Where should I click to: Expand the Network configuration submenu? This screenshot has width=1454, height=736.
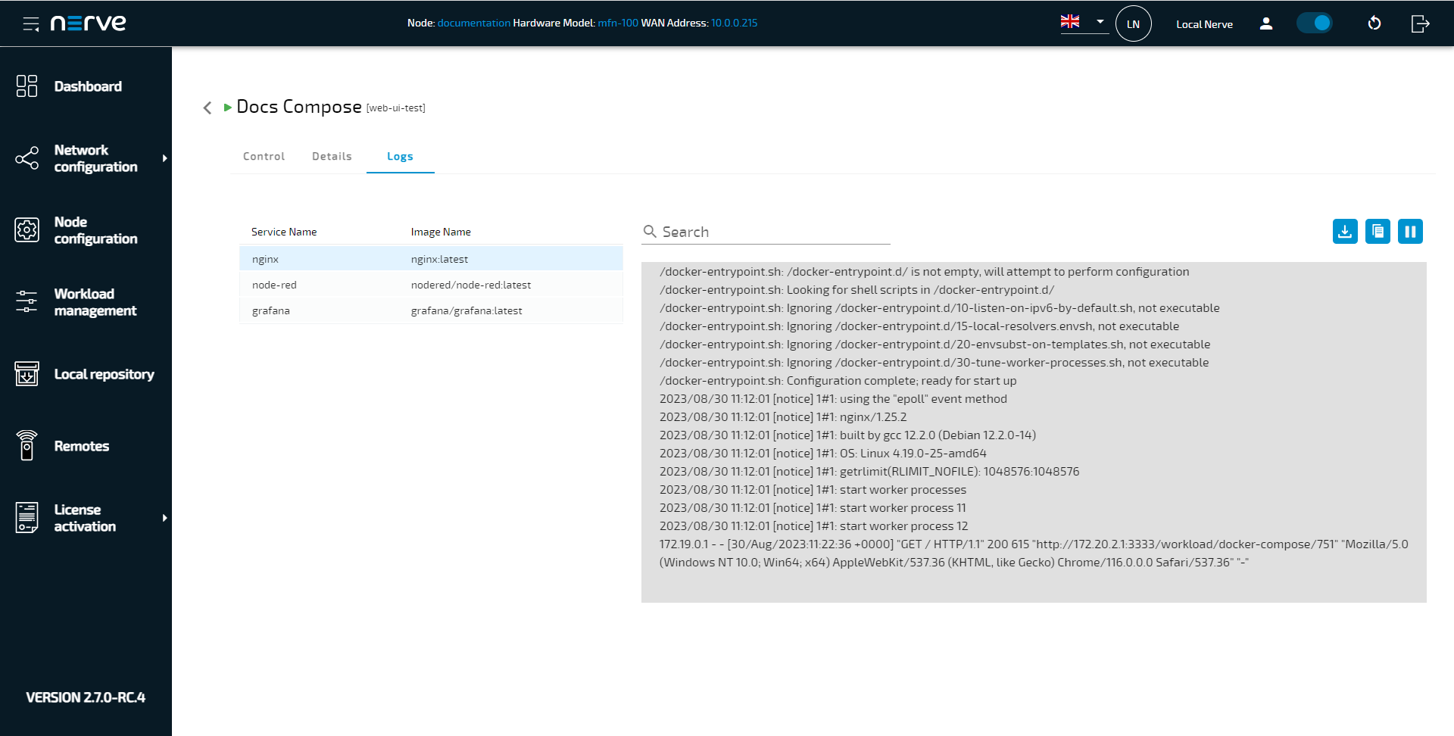[164, 158]
